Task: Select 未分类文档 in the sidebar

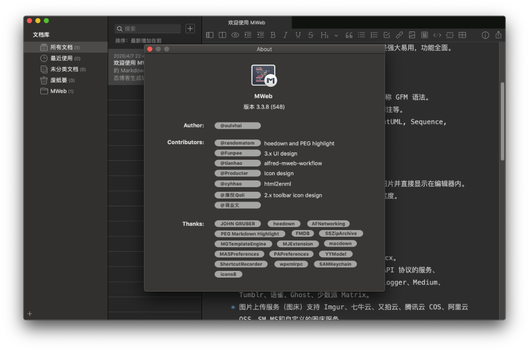Action: [x=66, y=69]
